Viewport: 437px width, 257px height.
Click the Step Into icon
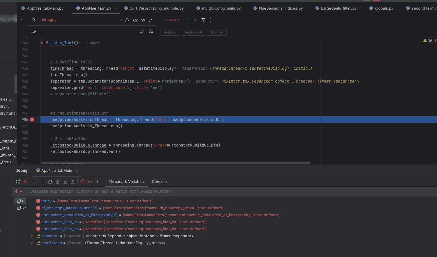point(58,181)
